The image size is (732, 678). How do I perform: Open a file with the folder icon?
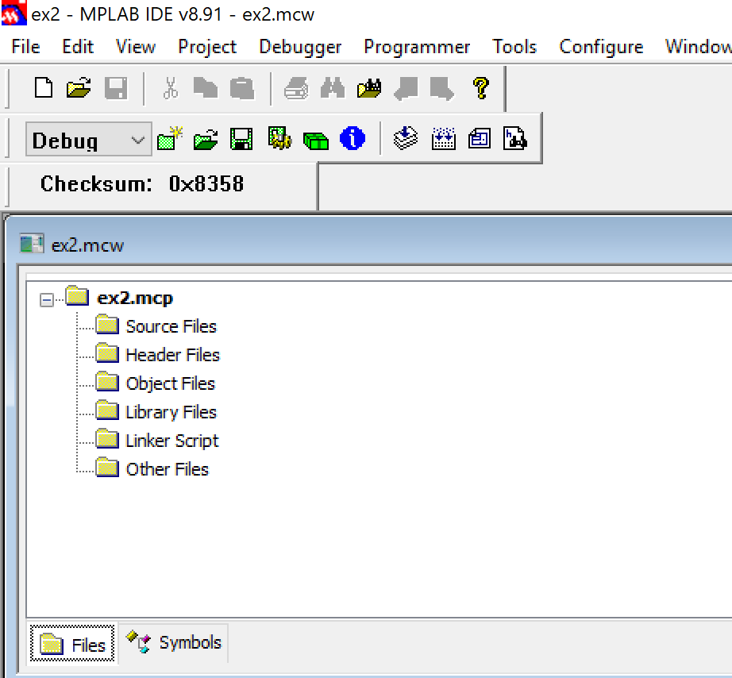click(x=79, y=88)
